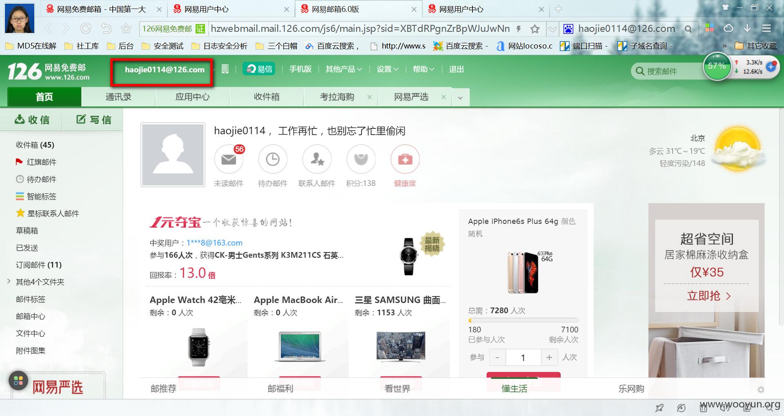Switch to the 应用中心 tab
Screen dimensions: 784x416
click(x=192, y=97)
